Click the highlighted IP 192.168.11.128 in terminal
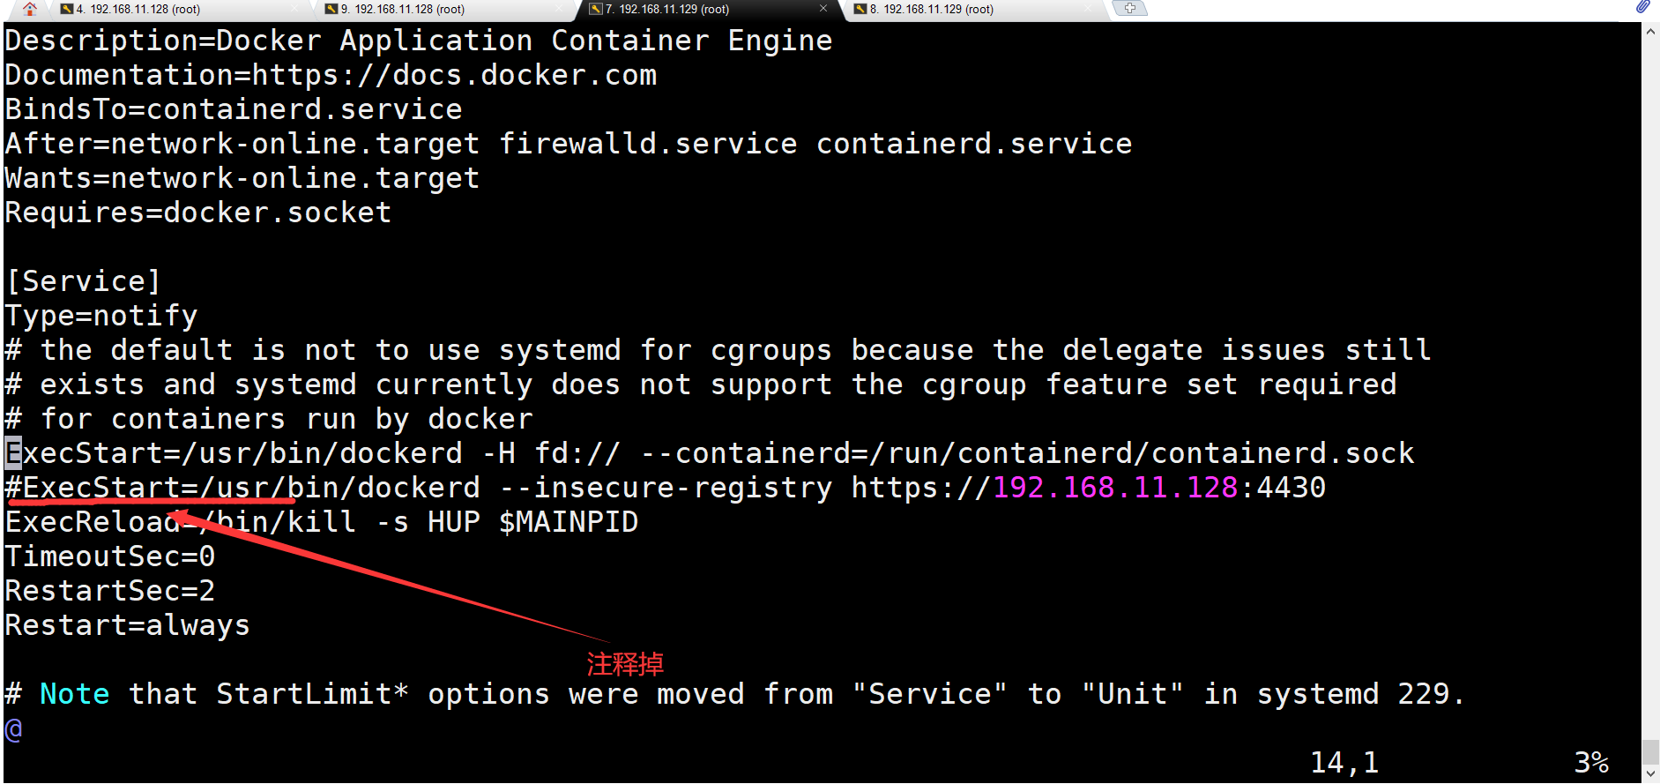 [x=1116, y=487]
